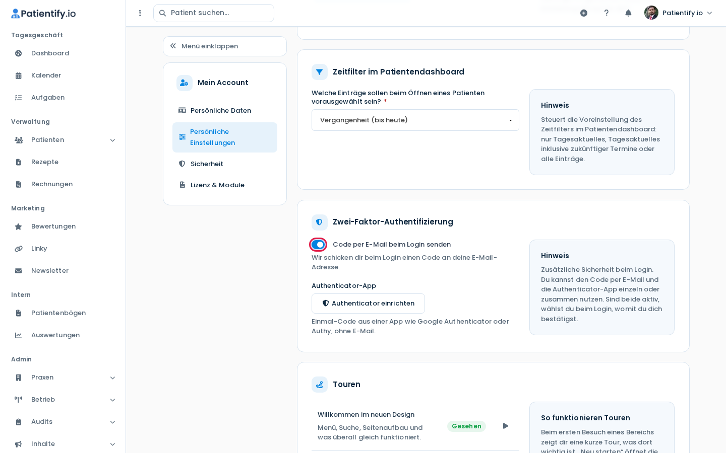Open Newsletter label in Marketing
The width and height of the screenshot is (726, 453).
point(50,271)
